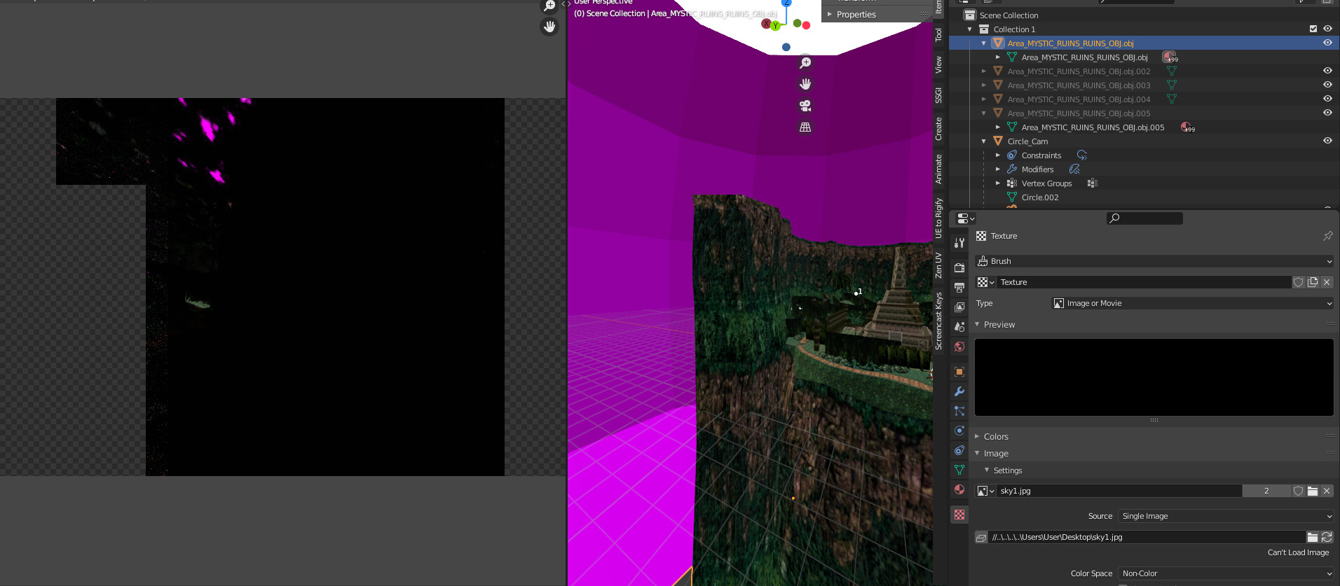Viewport: 1340px width, 586px height.
Task: Click the sky1.jpg file path field
Action: click(1147, 537)
